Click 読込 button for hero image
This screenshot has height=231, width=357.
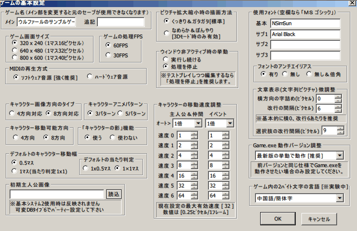tap(113, 194)
